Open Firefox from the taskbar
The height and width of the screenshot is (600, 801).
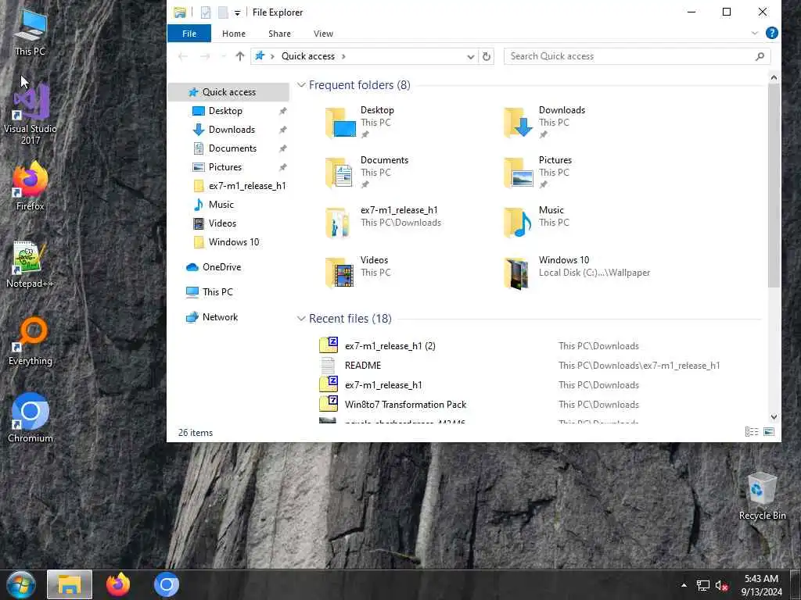tap(118, 584)
